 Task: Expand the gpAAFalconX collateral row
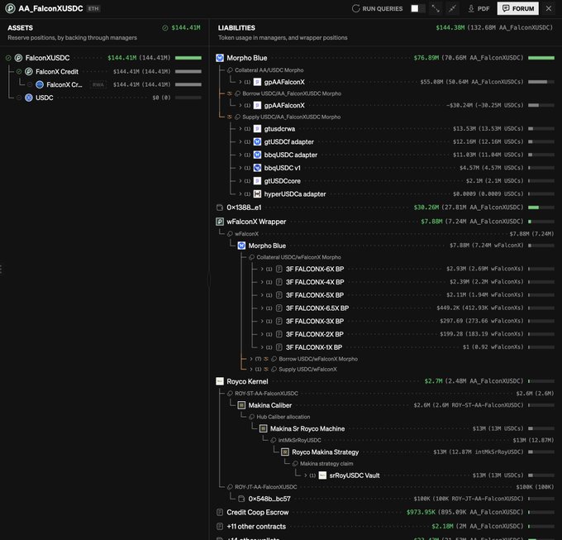(x=241, y=82)
